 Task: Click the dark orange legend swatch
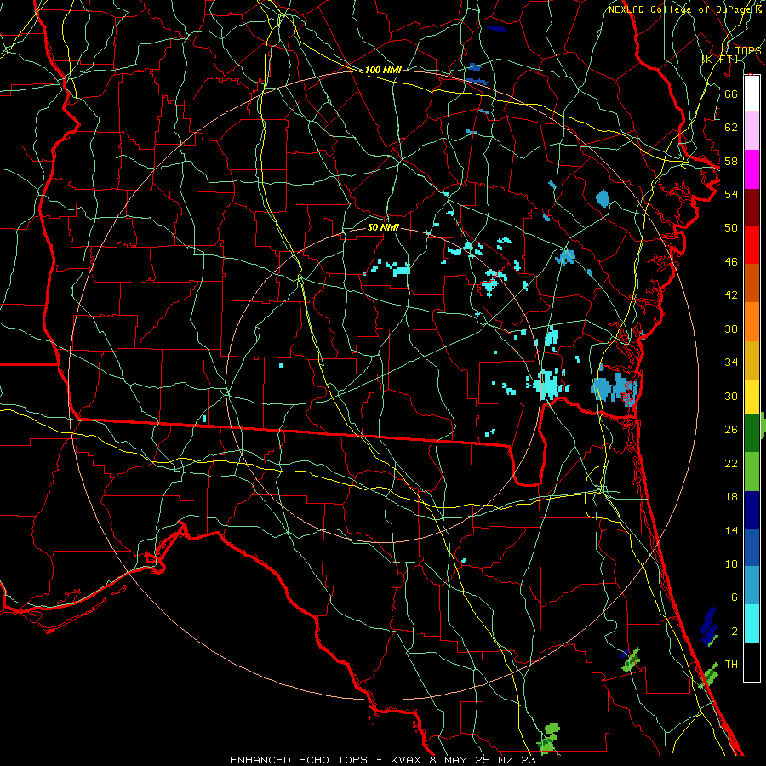click(752, 283)
